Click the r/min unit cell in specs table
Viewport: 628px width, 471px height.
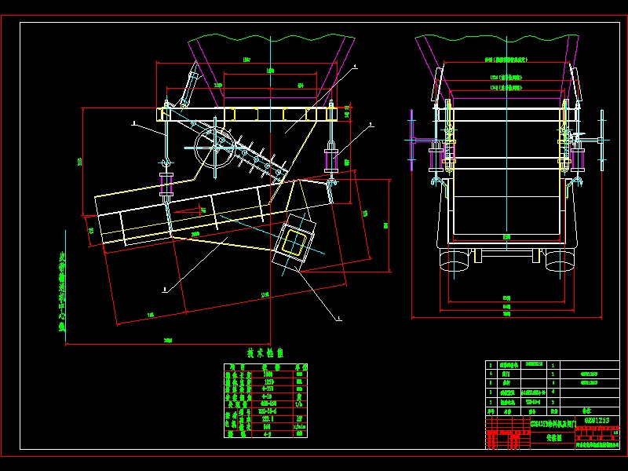[299, 426]
